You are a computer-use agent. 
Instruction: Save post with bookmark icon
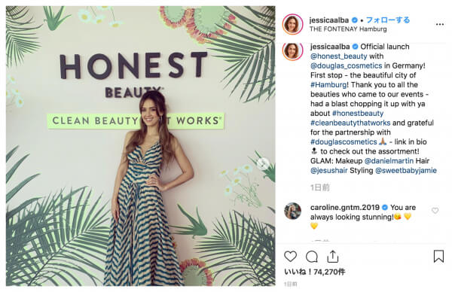coord(438,256)
